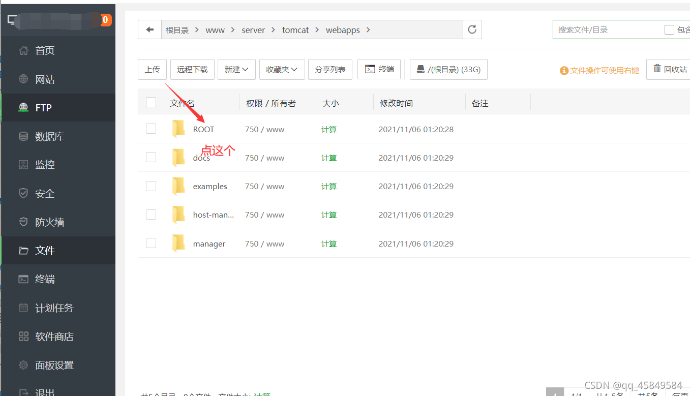
Task: Click the globe icon next to 网站
Action: click(x=23, y=79)
